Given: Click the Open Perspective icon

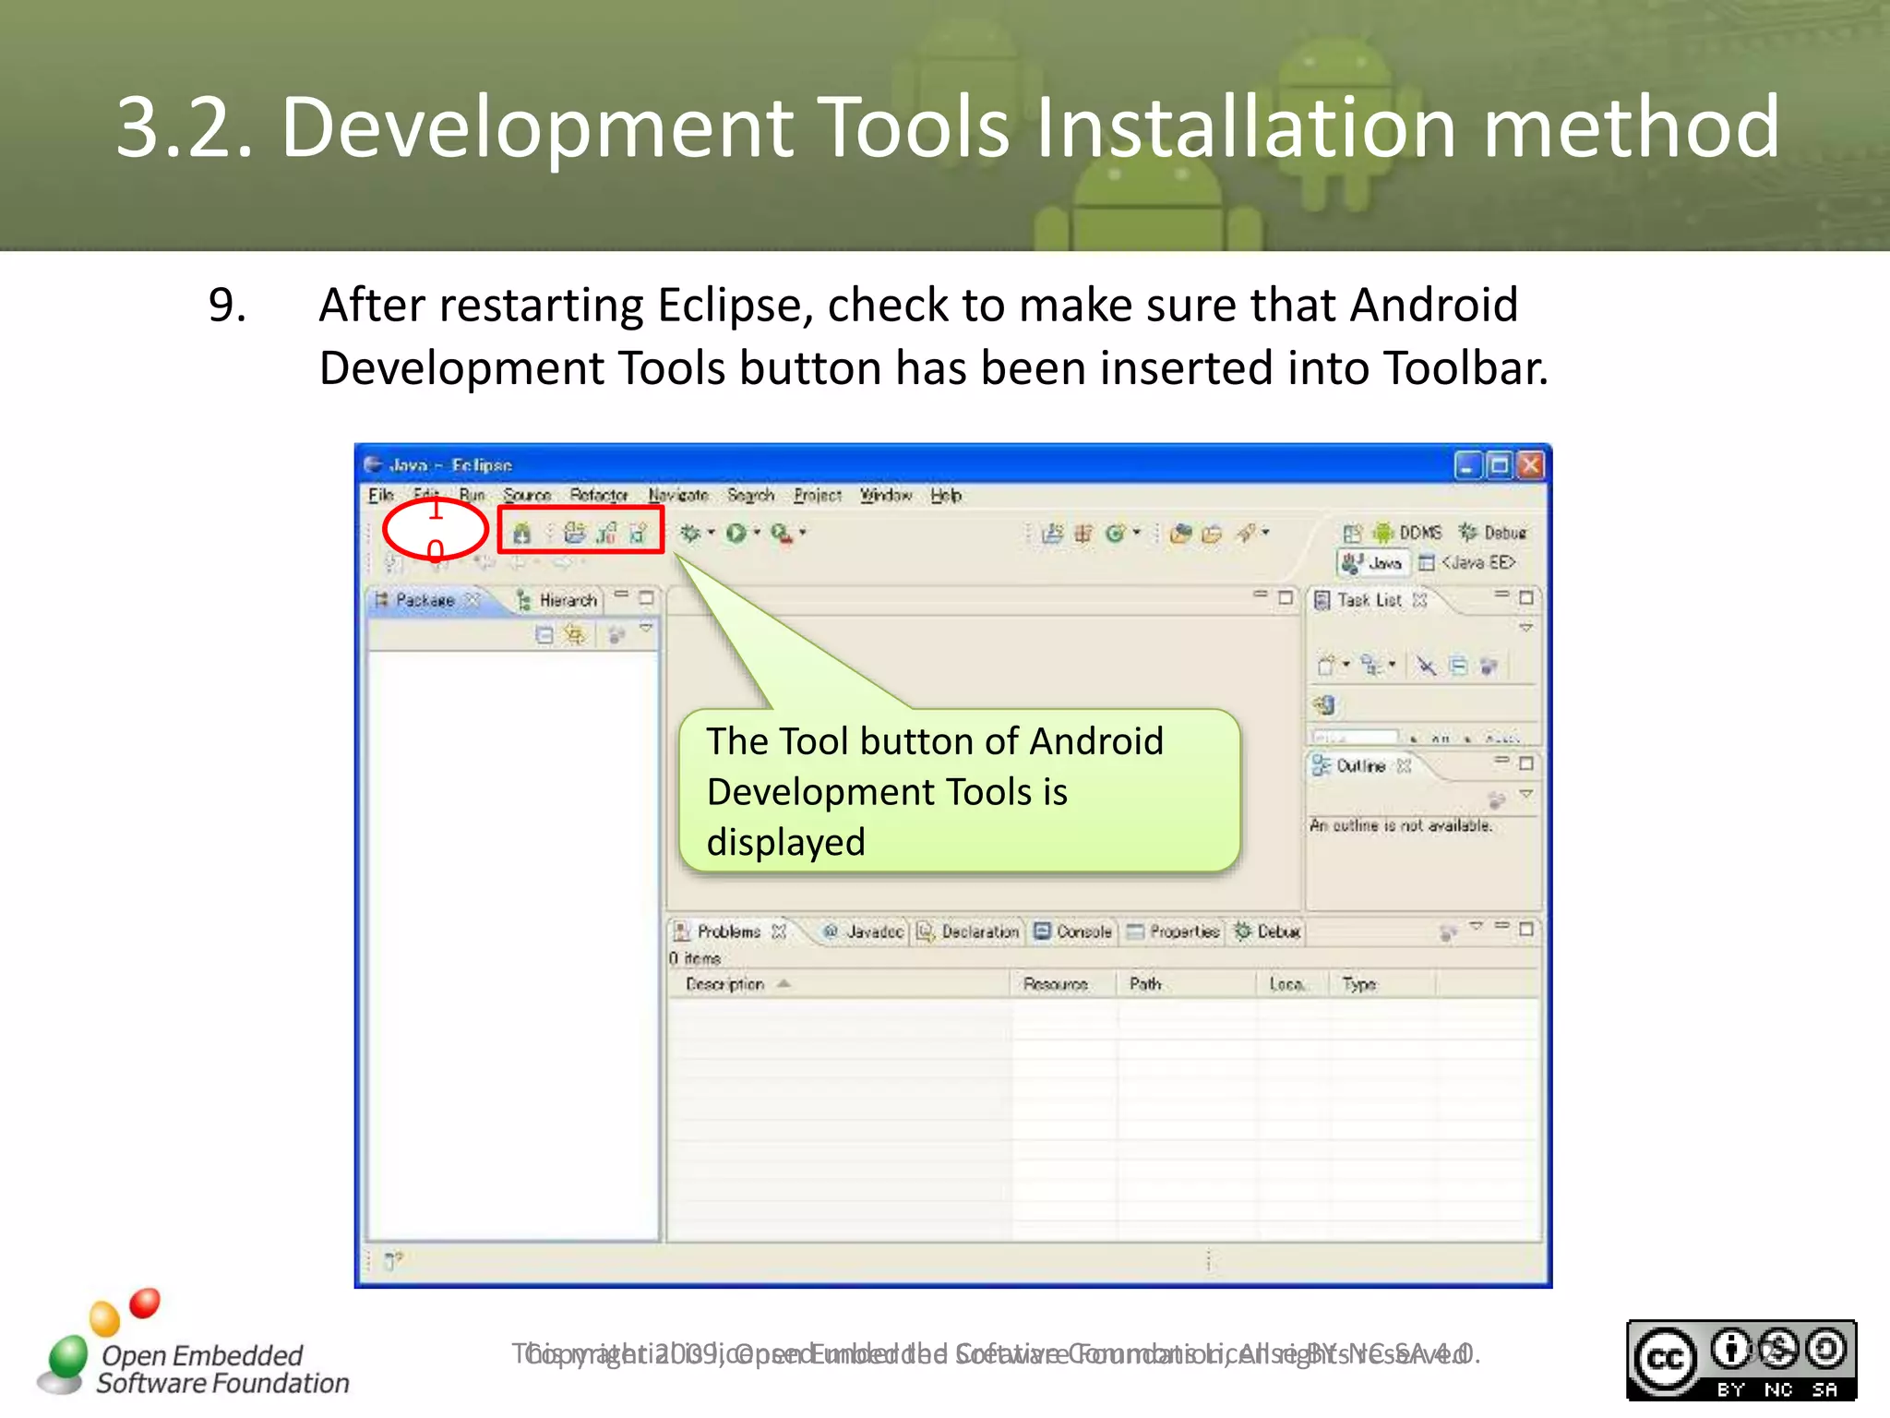Looking at the screenshot, I should click(1352, 533).
